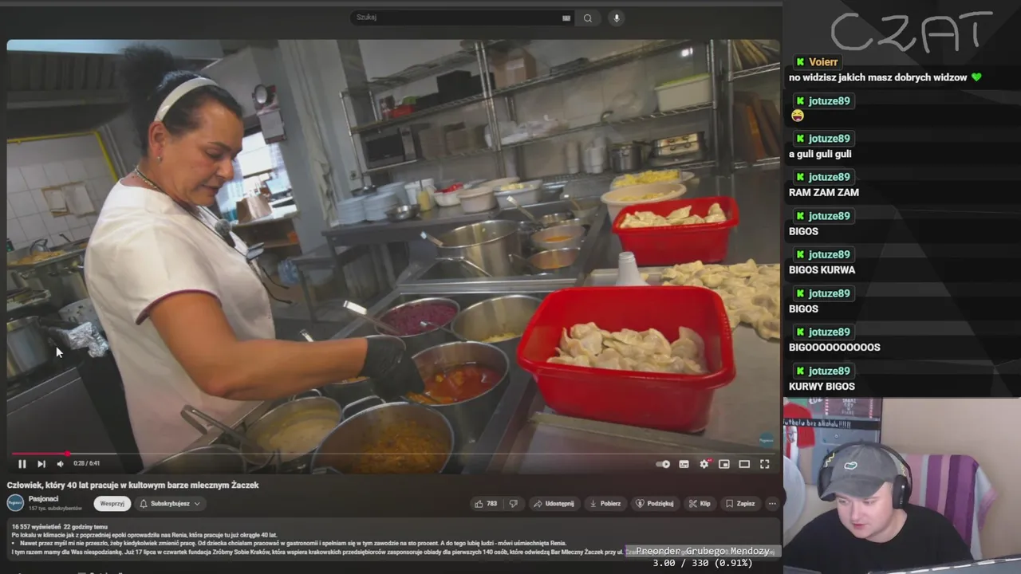Open the Pasjonaci channel avatar
Image resolution: width=1021 pixels, height=574 pixels.
15,502
